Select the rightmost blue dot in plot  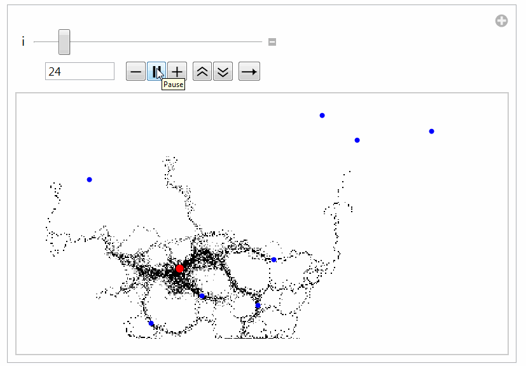431,132
